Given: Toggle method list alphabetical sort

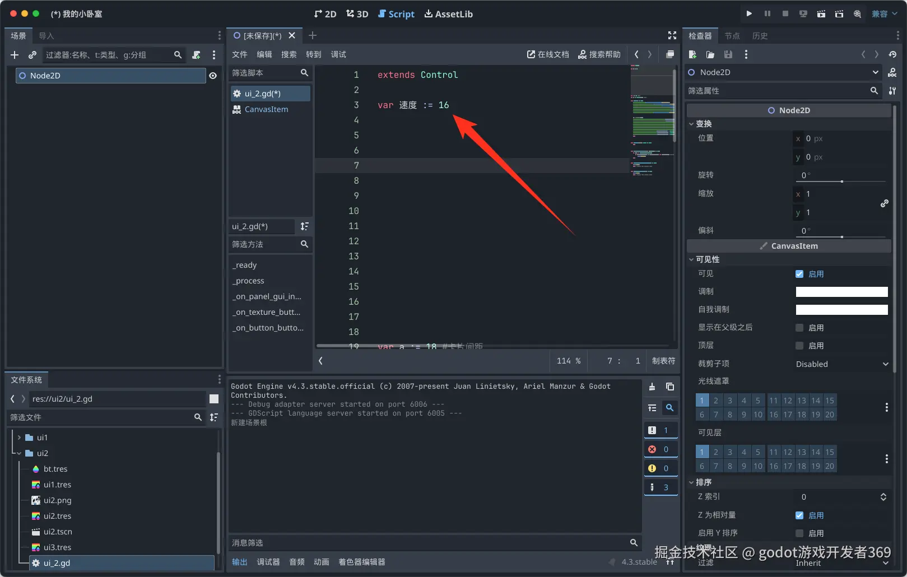Looking at the screenshot, I should click(304, 226).
